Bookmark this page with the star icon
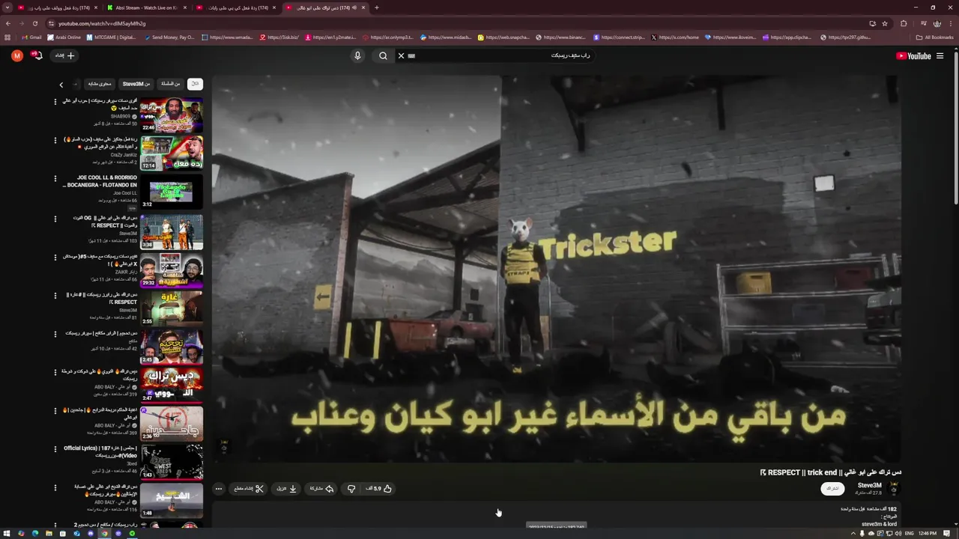Image resolution: width=959 pixels, height=539 pixels. coord(884,23)
